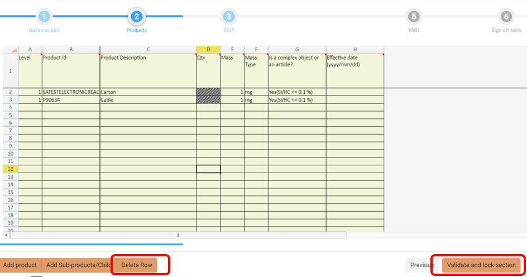Select column G header

297,50
